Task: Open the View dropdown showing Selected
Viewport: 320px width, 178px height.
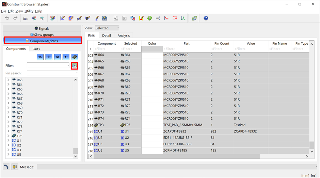Action: pyautogui.click(x=107, y=28)
